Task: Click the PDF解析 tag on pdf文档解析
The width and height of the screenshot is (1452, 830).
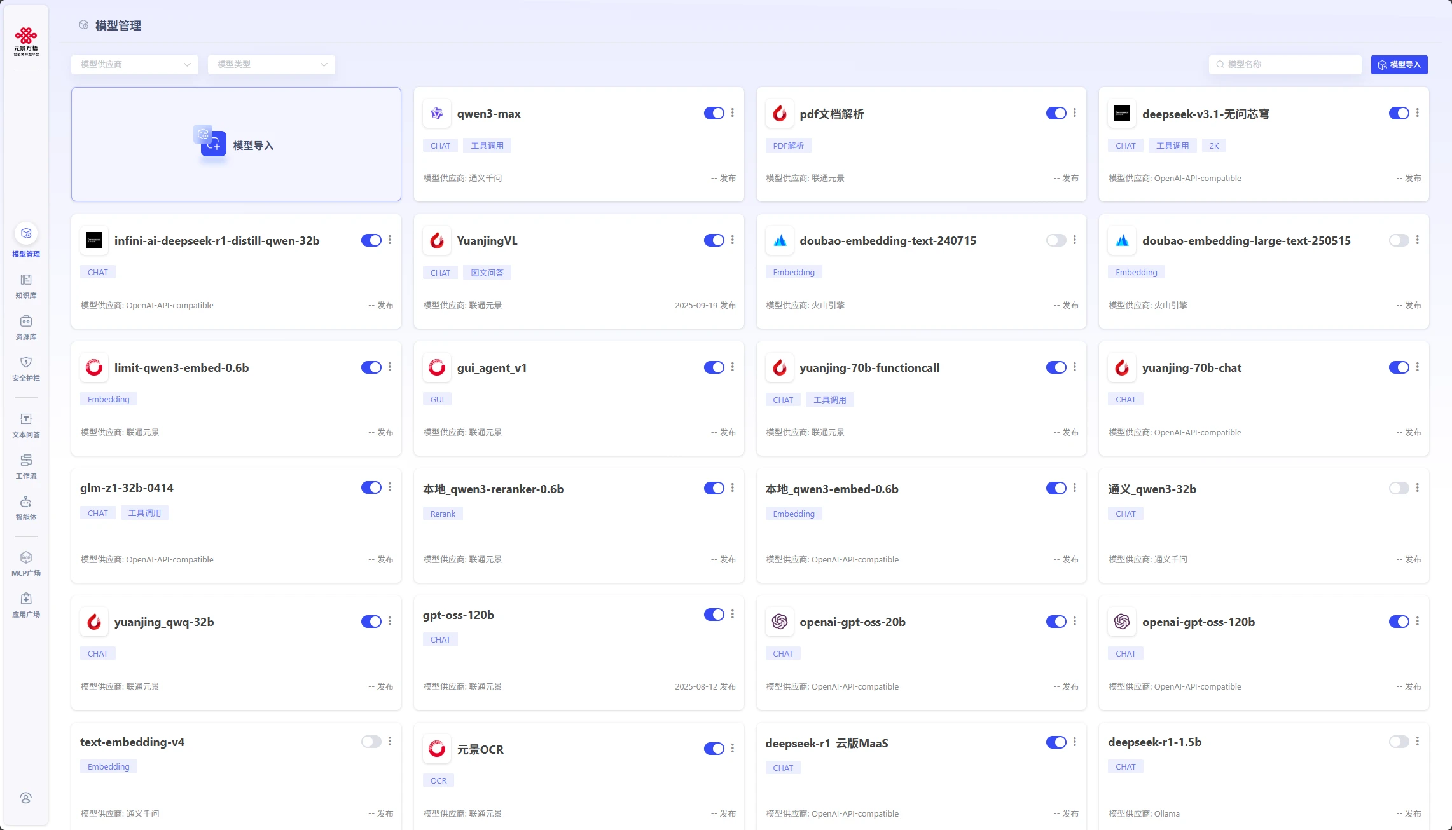Action: tap(788, 146)
